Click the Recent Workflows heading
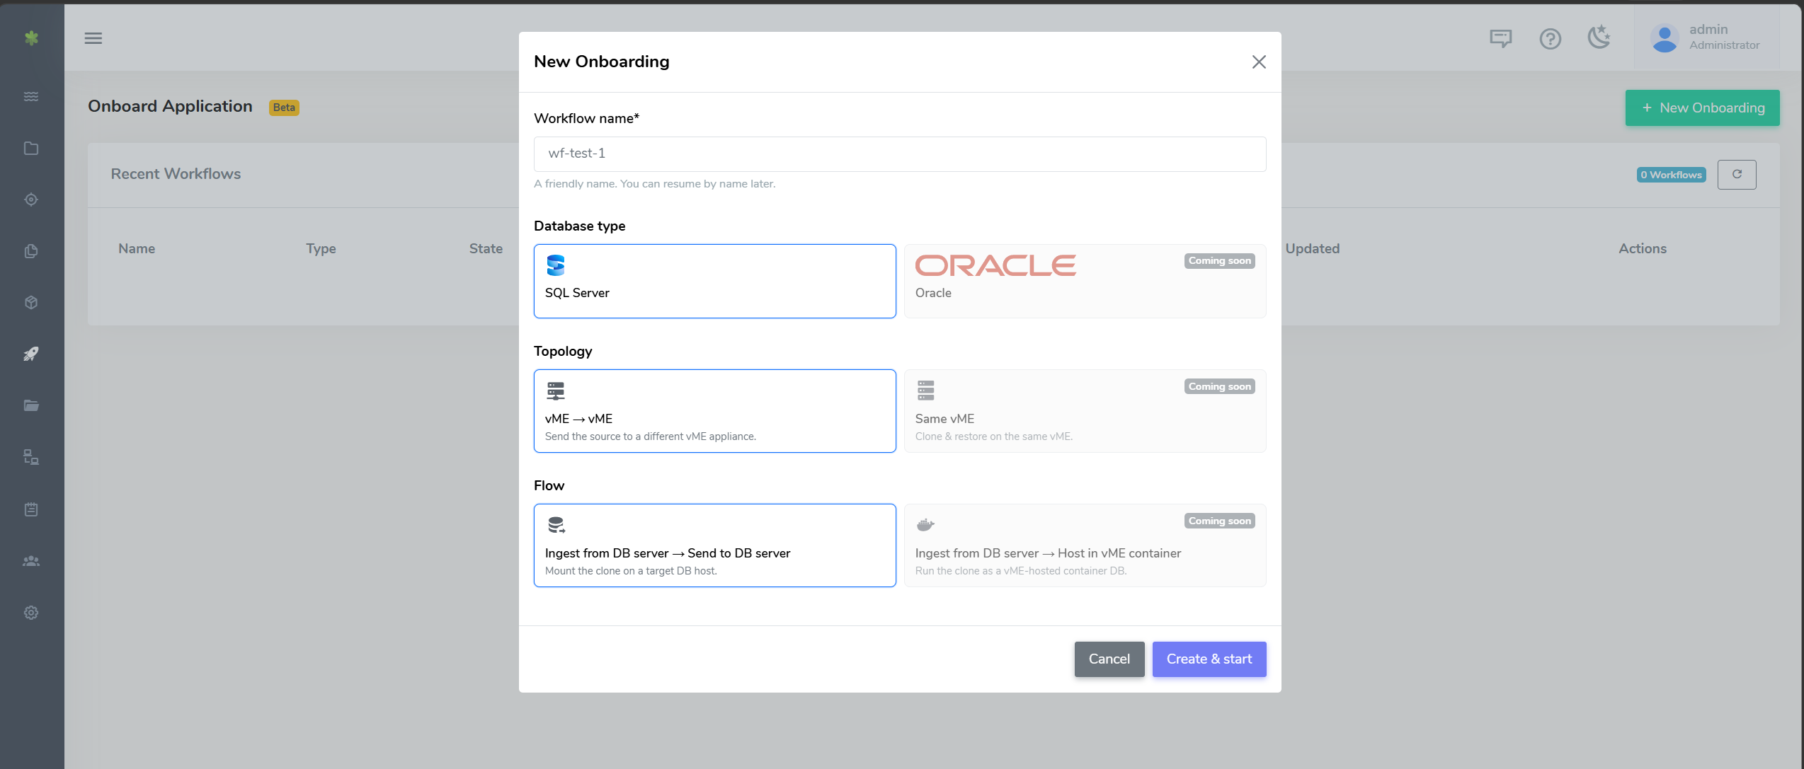 click(x=176, y=174)
